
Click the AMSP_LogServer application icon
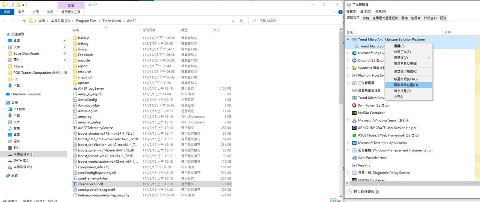click(x=75, y=88)
